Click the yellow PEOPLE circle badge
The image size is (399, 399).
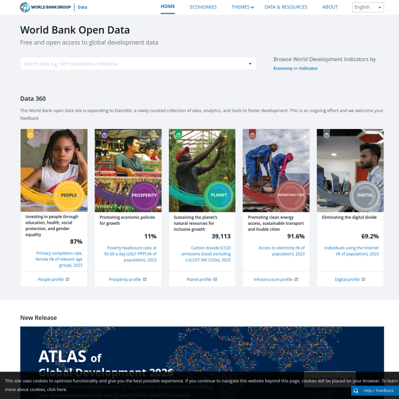(x=69, y=195)
